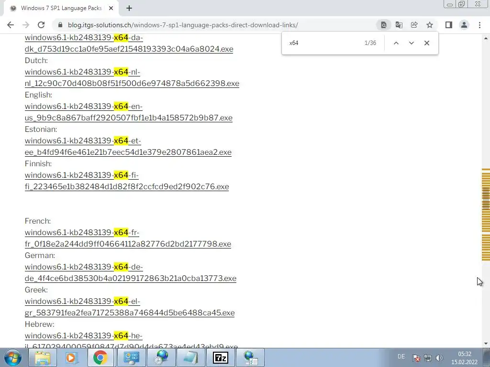Click the 'Estonian:' label
The height and width of the screenshot is (367, 490).
point(41,129)
